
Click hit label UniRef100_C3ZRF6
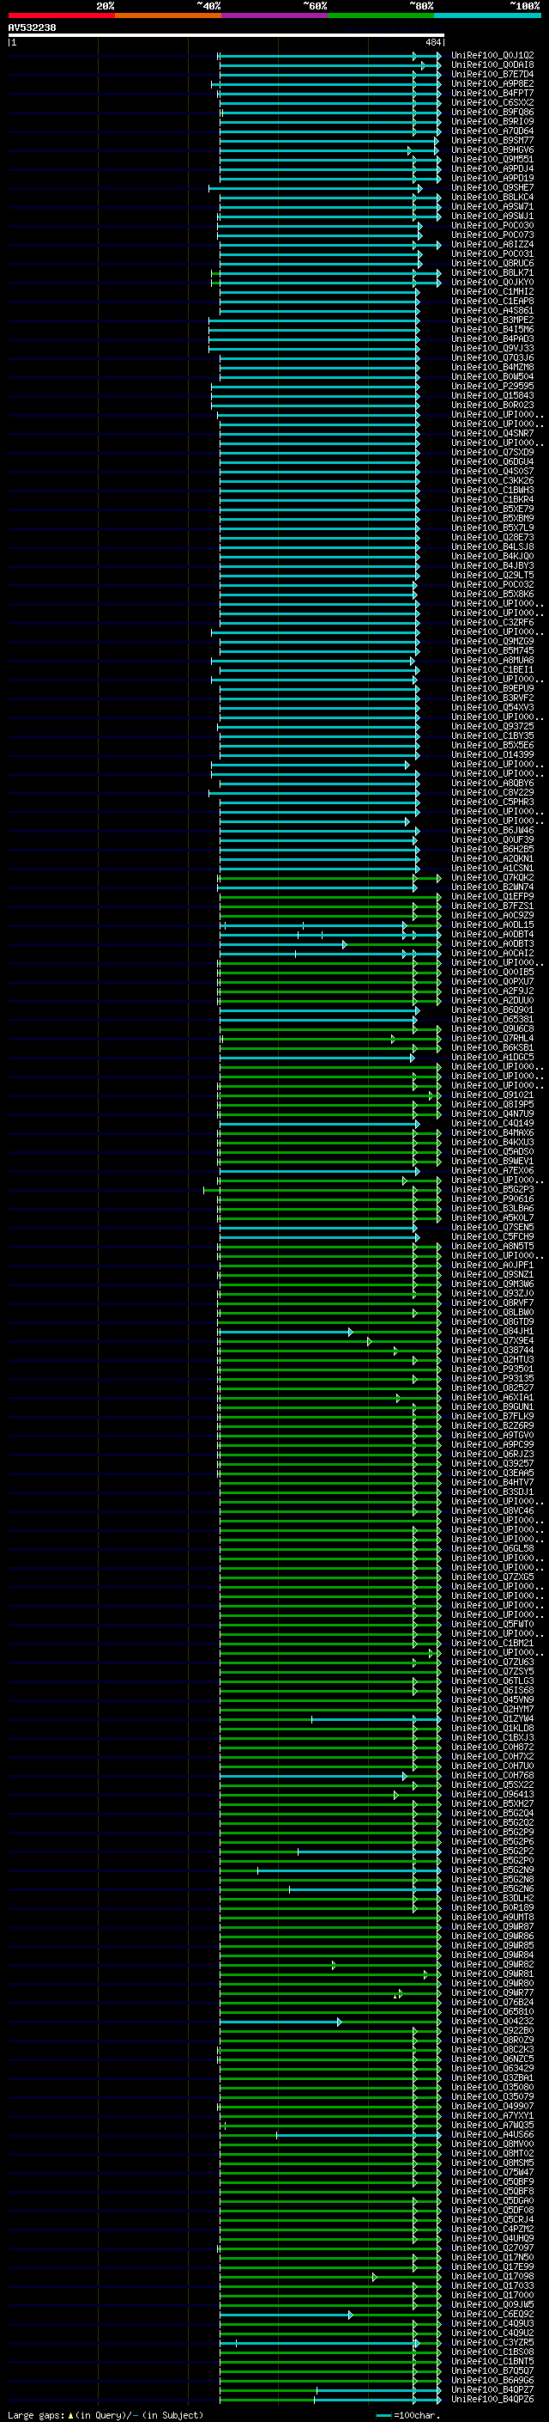[492, 622]
